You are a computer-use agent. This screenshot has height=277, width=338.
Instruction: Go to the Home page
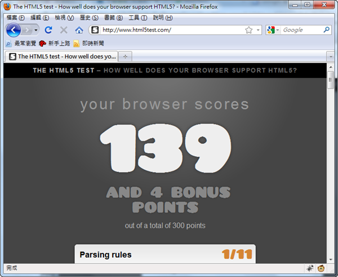tap(79, 30)
